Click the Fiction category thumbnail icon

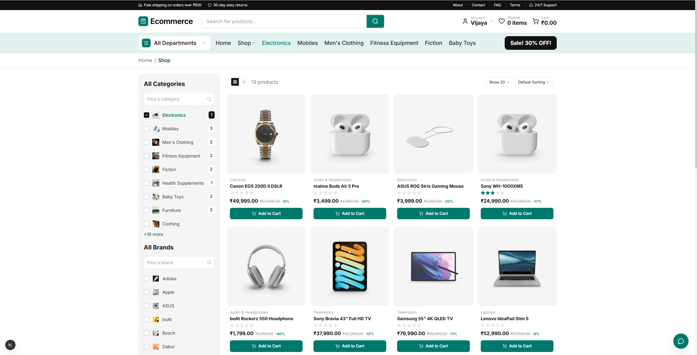[x=156, y=169]
